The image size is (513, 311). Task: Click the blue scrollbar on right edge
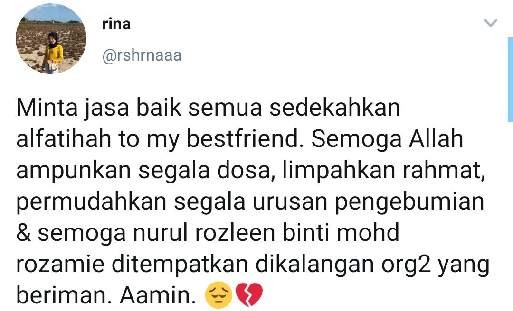pos(510,80)
